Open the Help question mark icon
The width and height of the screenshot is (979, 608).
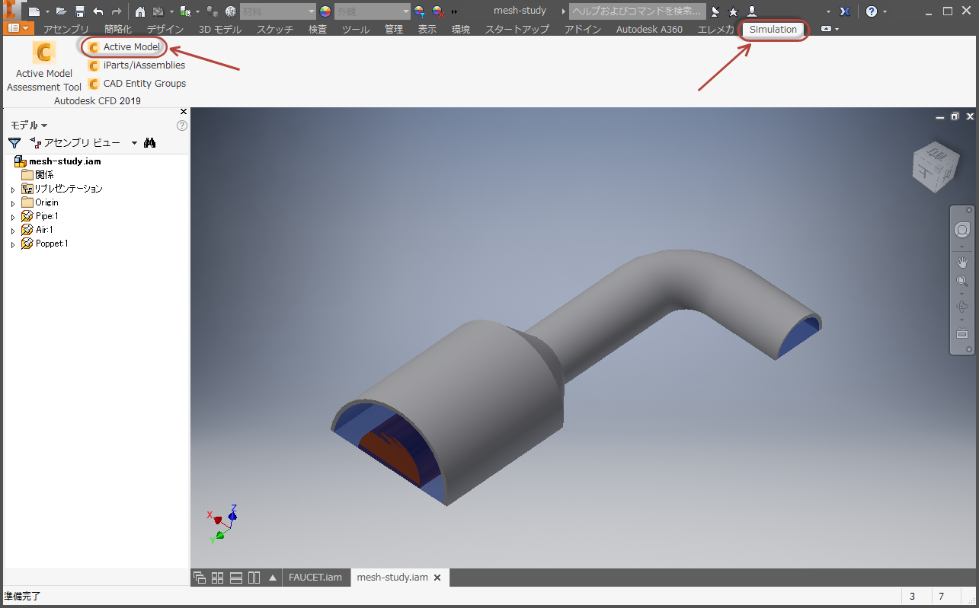pos(872,11)
